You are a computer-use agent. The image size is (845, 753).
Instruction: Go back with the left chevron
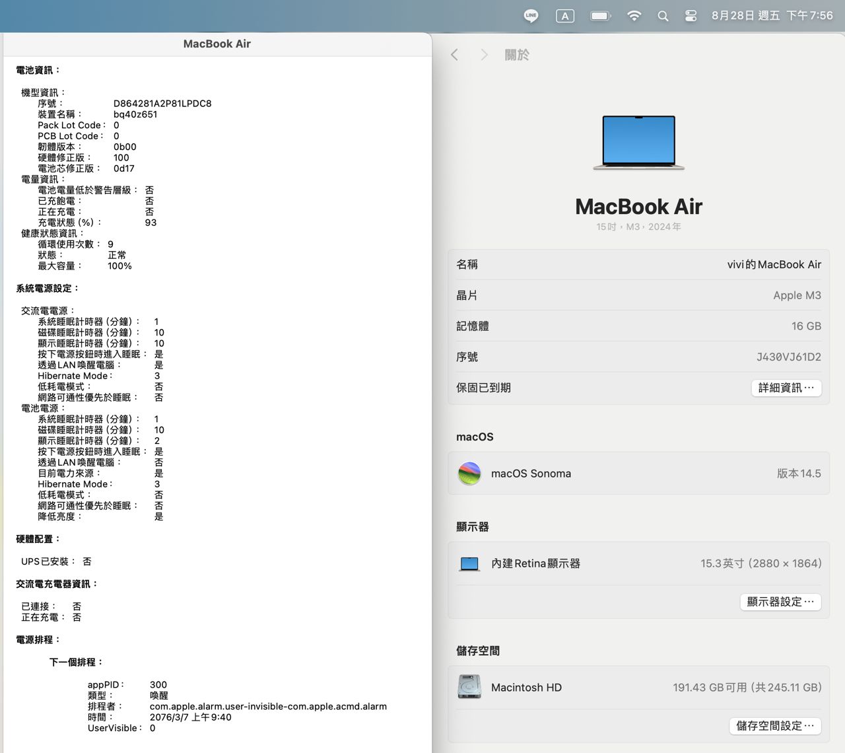(x=454, y=55)
